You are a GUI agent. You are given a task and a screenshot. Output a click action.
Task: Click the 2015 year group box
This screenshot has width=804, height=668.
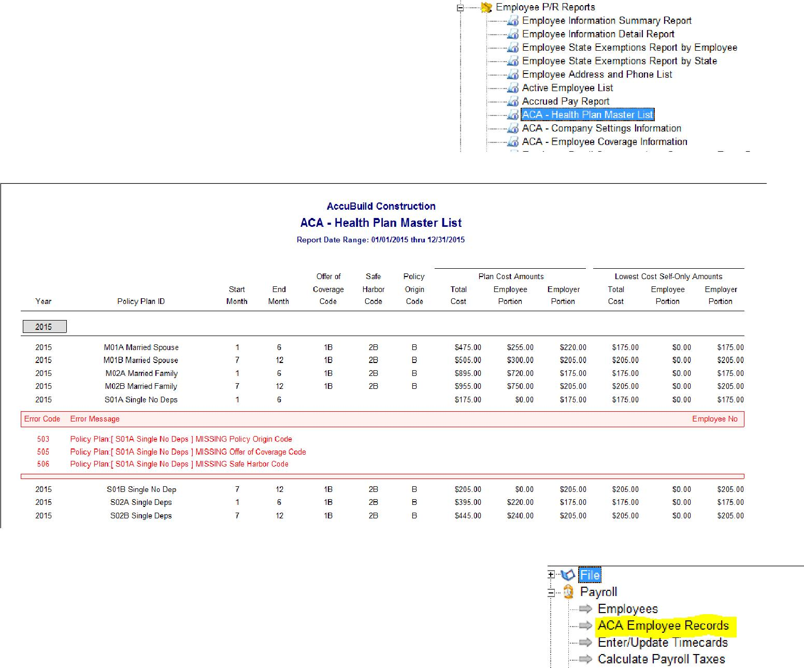(45, 327)
